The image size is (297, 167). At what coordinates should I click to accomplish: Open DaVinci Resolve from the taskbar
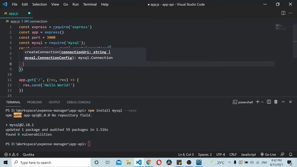click(x=169, y=162)
